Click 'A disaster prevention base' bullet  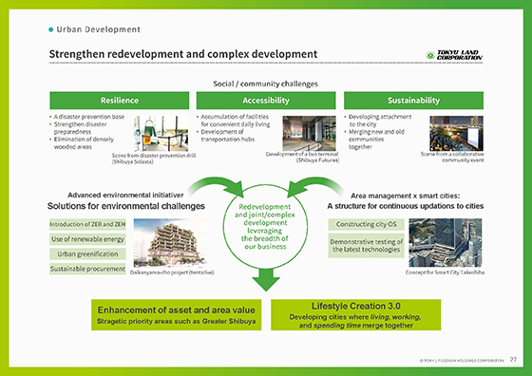click(x=89, y=117)
